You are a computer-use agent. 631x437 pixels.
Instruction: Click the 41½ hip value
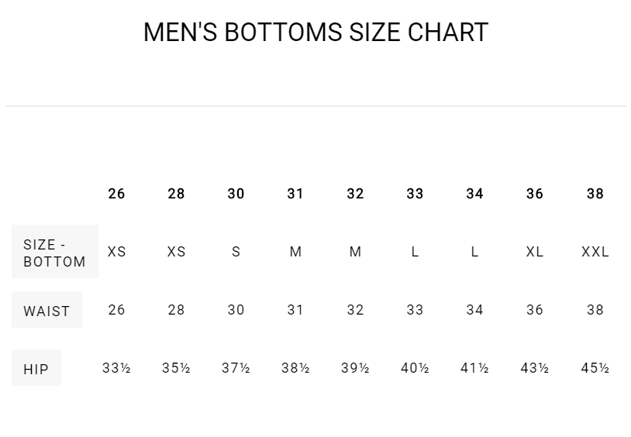pos(474,368)
